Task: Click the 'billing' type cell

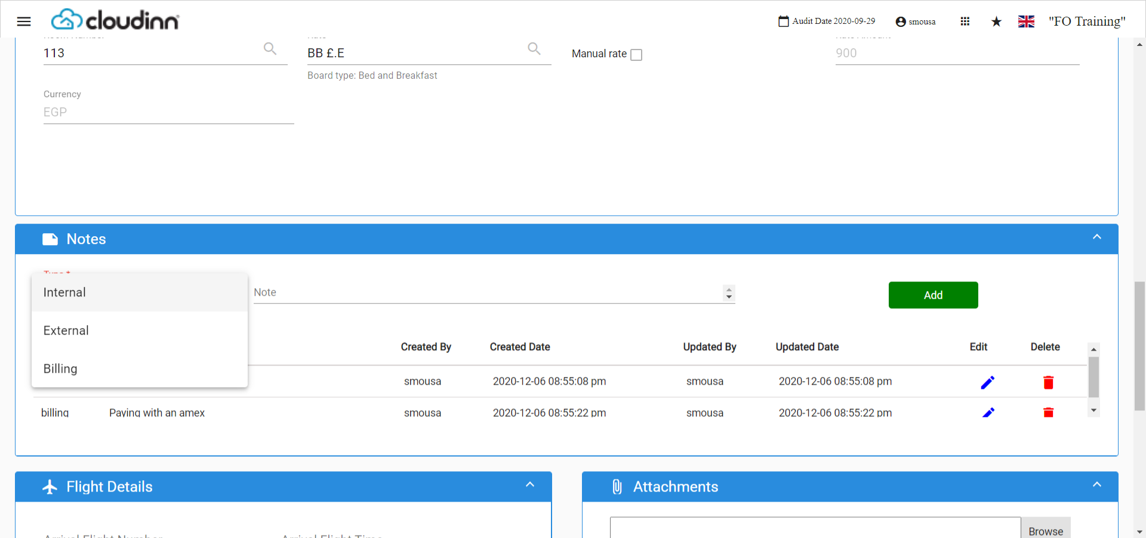Action: (55, 413)
